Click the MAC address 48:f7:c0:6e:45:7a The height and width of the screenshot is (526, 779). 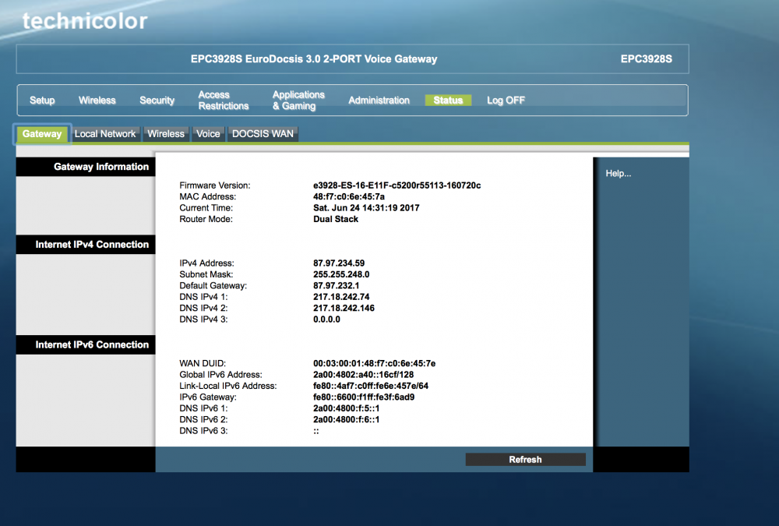click(349, 196)
